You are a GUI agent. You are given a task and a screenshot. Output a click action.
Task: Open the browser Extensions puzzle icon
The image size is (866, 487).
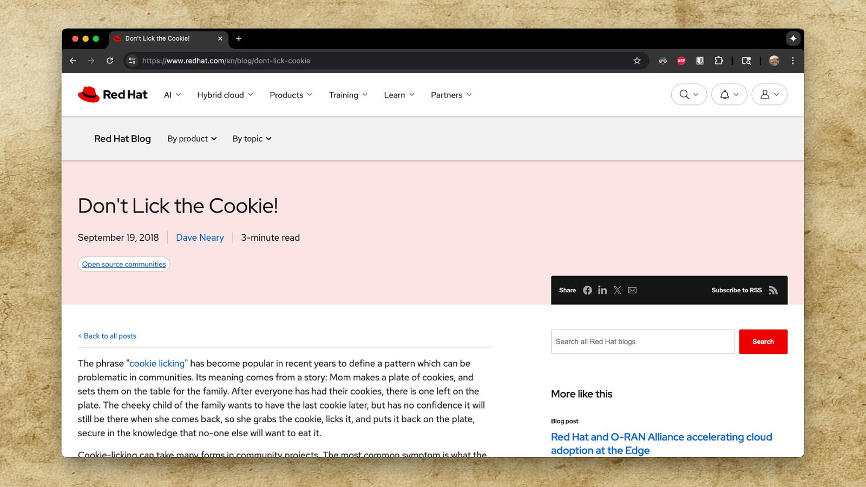[x=719, y=61]
